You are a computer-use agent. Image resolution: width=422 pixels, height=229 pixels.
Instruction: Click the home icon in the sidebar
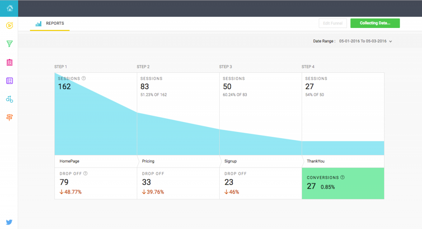coord(9,8)
